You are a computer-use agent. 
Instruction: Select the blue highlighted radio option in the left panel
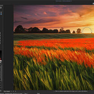tap(1, 14)
